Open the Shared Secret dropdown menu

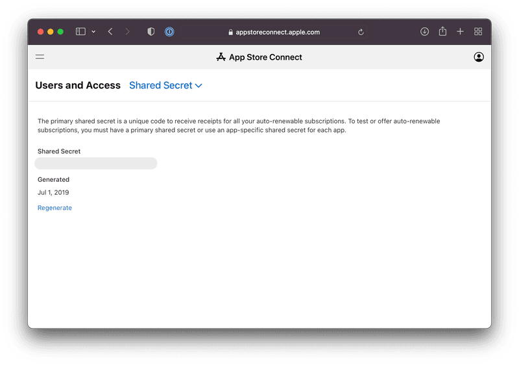coord(165,86)
